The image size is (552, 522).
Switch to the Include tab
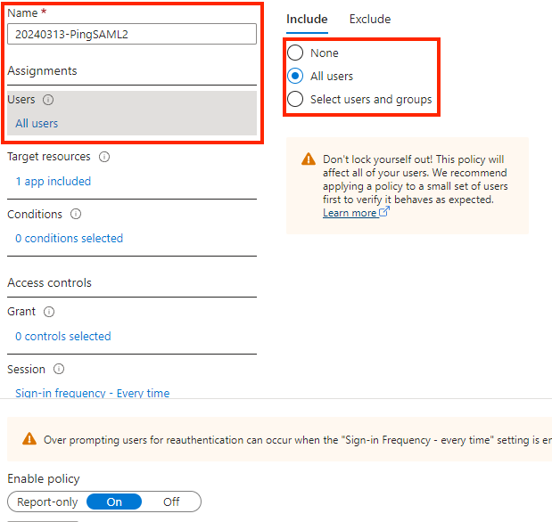(x=307, y=20)
